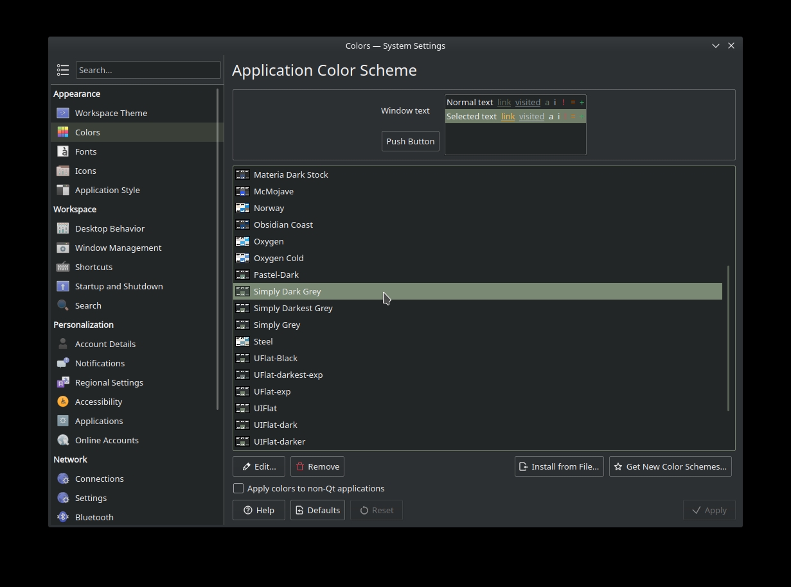Click the color scheme list scrollbar

(x=728, y=338)
